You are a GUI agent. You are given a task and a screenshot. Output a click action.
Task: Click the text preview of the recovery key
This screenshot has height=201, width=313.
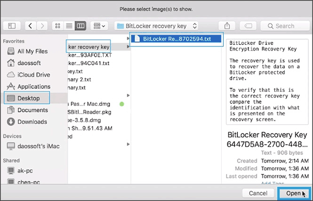click(x=267, y=81)
